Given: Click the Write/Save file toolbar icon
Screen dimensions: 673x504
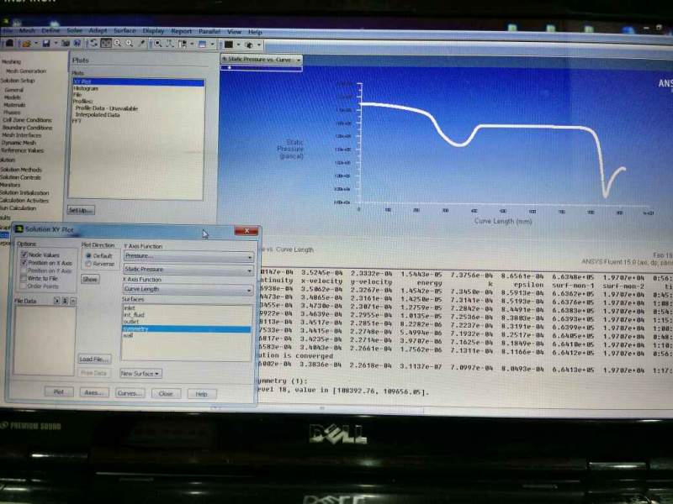Looking at the screenshot, I should coord(46,44).
